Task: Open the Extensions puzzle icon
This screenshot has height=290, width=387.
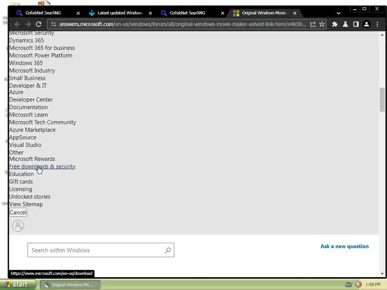Action: pos(335,24)
